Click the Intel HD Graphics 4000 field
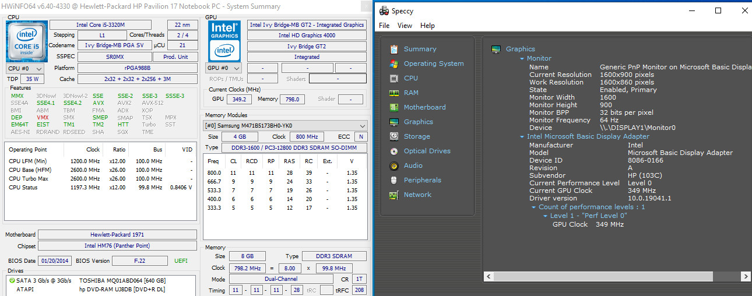752x296 pixels. tap(307, 36)
